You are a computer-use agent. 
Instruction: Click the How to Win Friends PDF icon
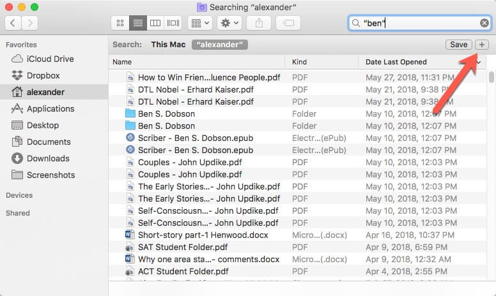pyautogui.click(x=130, y=77)
